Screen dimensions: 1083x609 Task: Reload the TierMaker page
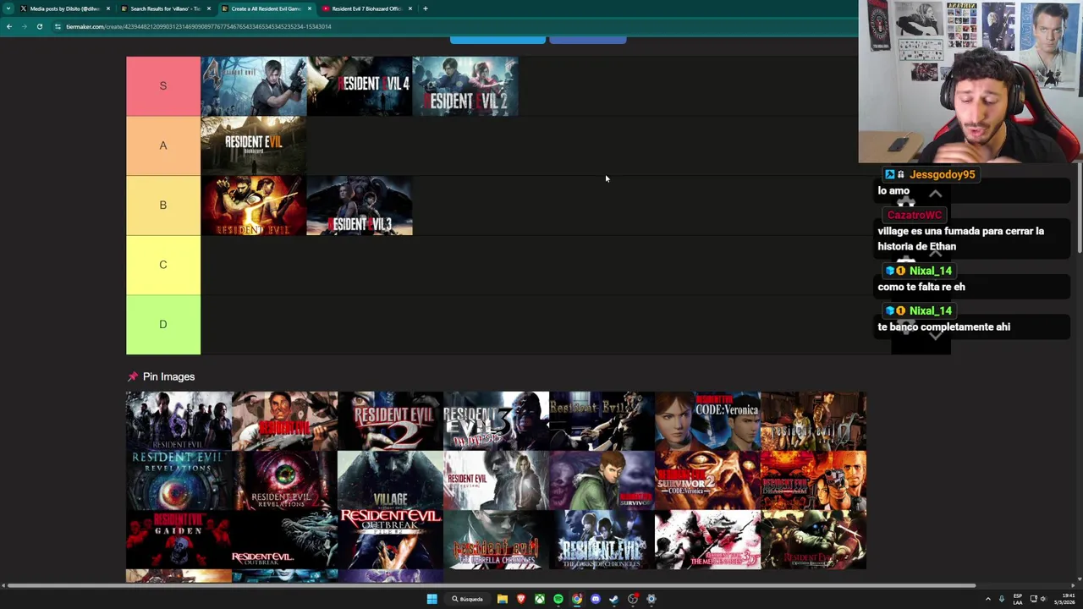pyautogui.click(x=39, y=26)
